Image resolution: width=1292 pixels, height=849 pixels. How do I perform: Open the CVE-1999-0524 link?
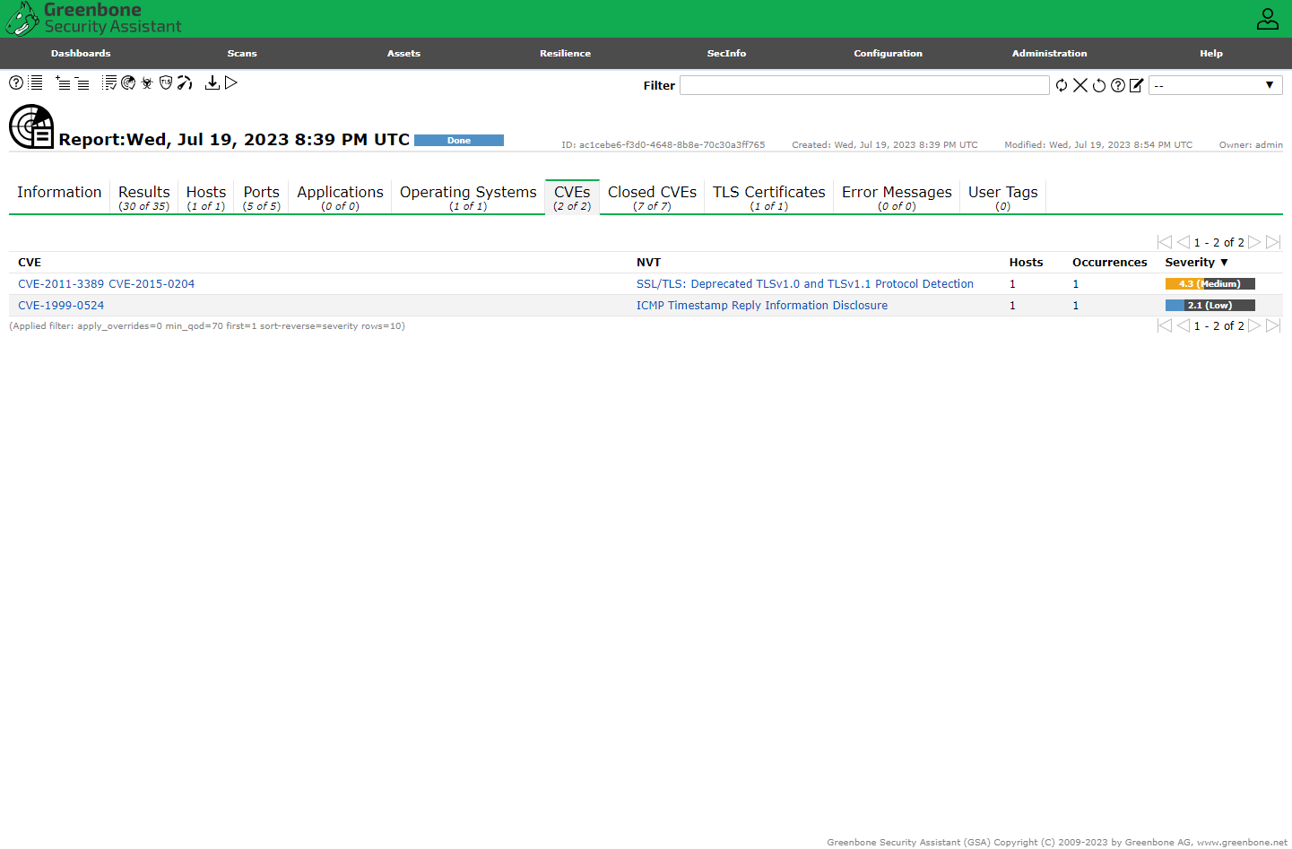coord(61,305)
